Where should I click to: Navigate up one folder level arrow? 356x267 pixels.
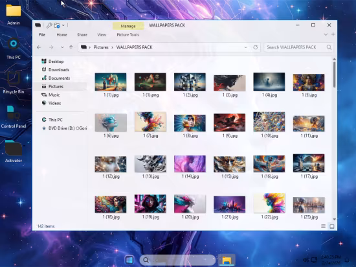71,47
